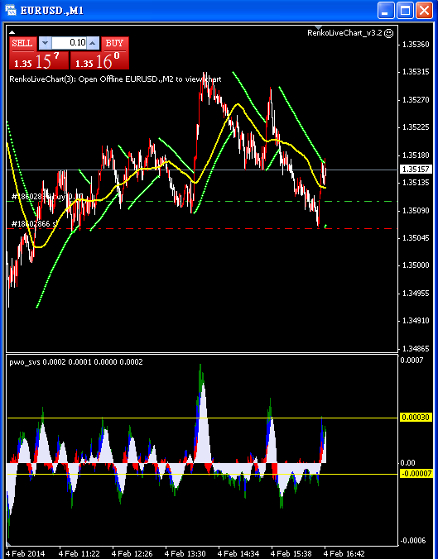Click the sell order #18607866 label on chart
438x559 pixels.
pyautogui.click(x=35, y=224)
